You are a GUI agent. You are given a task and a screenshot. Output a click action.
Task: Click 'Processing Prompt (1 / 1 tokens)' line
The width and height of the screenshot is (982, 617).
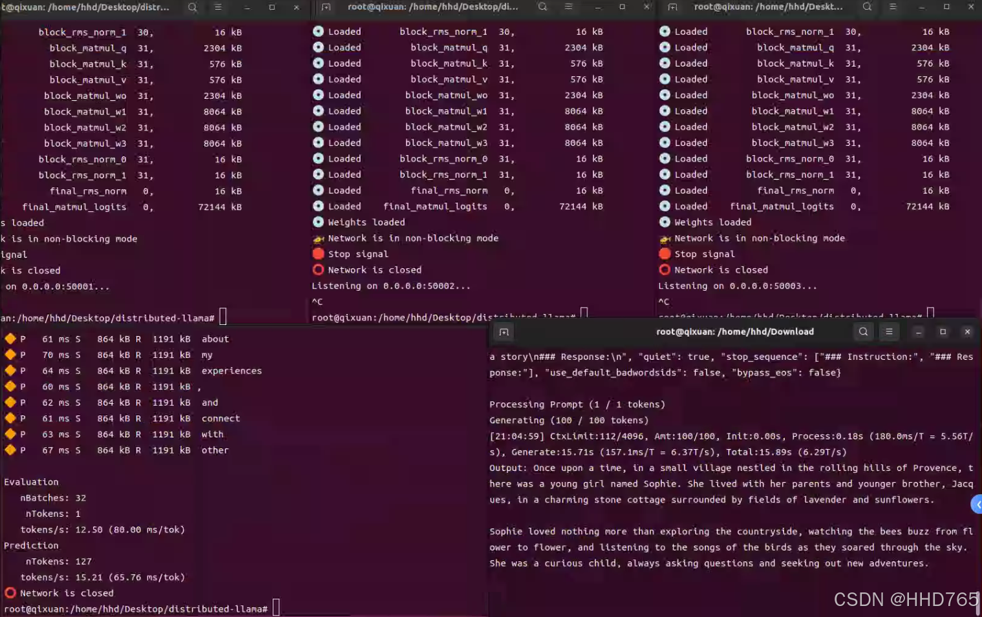(577, 404)
